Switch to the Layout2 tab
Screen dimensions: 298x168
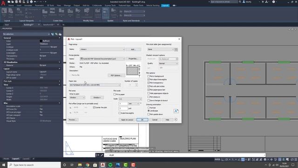(x=26, y=159)
